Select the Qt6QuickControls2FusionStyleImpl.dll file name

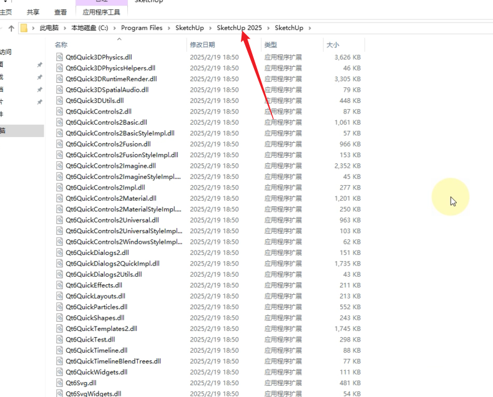pyautogui.click(x=122, y=155)
